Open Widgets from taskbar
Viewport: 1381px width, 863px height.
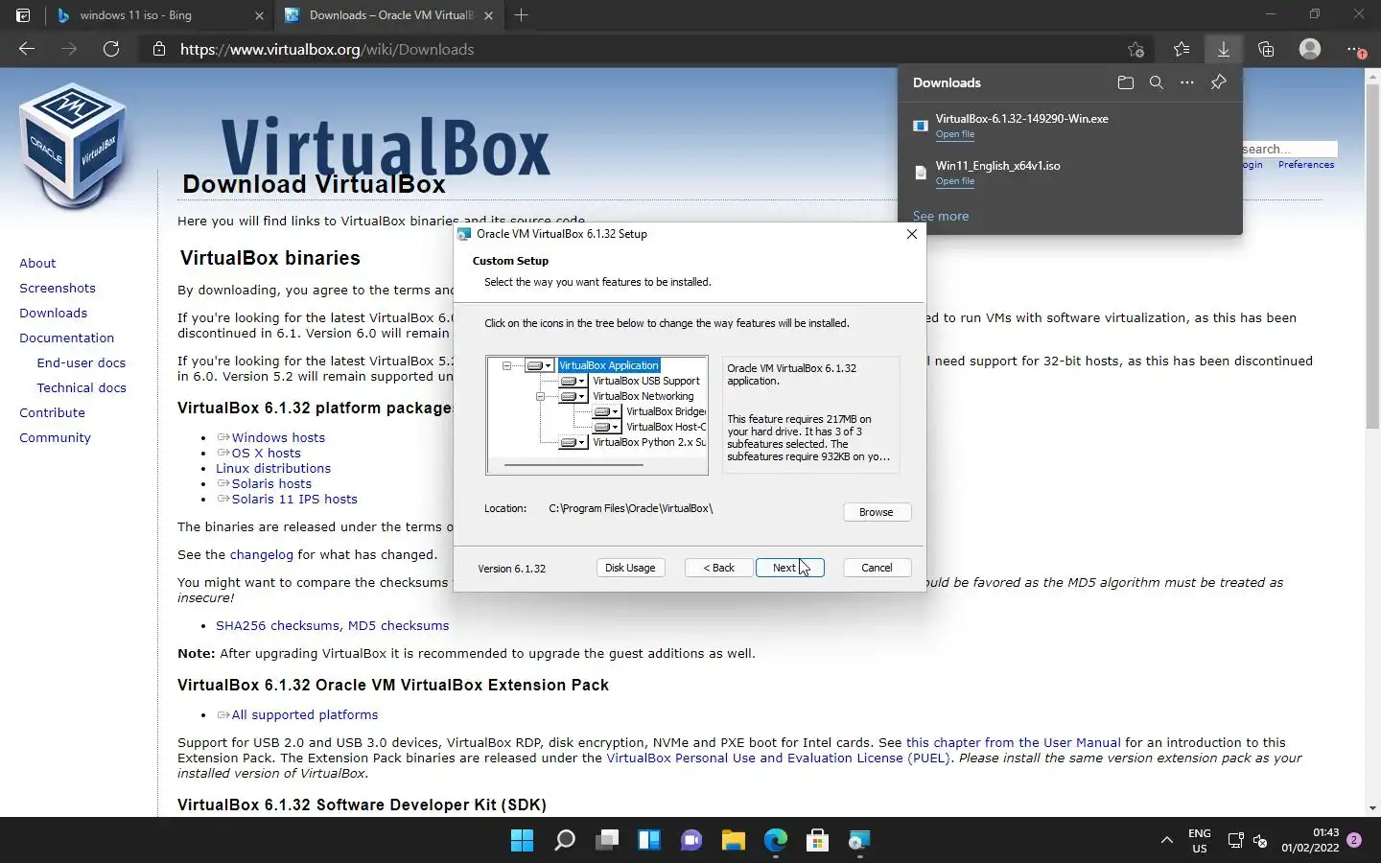649,841
